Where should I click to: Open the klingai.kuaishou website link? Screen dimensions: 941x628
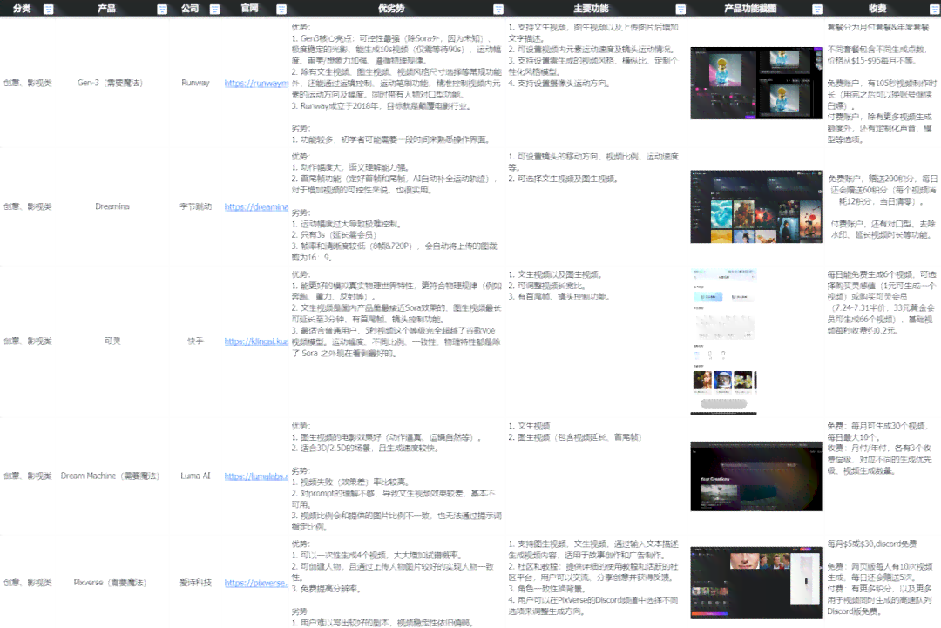256,341
